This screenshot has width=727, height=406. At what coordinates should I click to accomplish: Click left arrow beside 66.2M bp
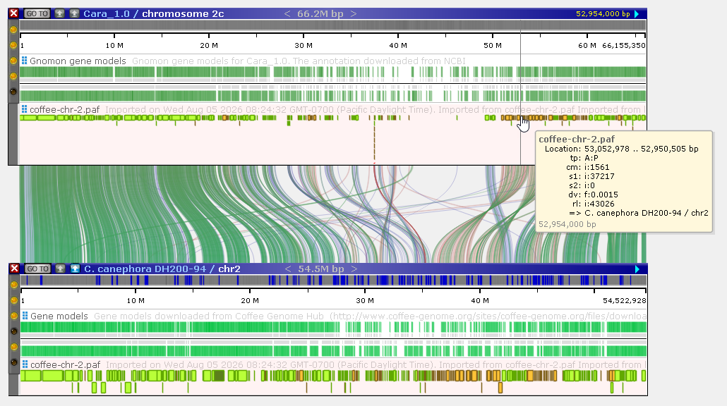[x=287, y=14]
